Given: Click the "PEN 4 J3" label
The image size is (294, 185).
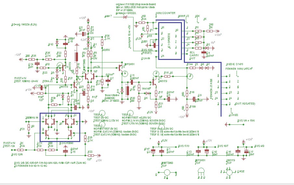Looking at the screenshot, I should [47, 81].
